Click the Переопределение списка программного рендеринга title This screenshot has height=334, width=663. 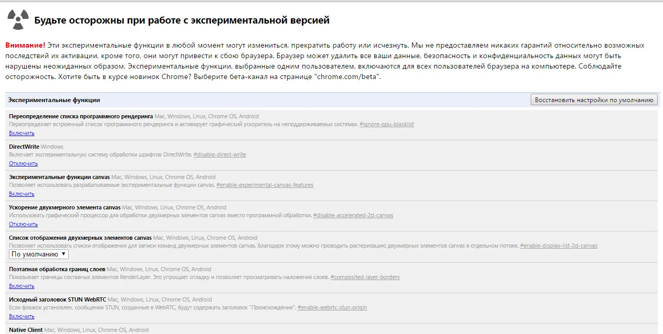[81, 116]
